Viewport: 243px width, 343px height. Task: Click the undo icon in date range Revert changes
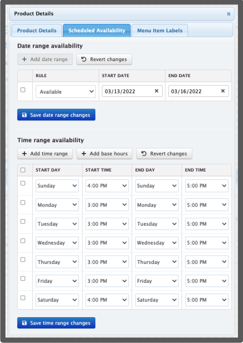click(x=84, y=59)
